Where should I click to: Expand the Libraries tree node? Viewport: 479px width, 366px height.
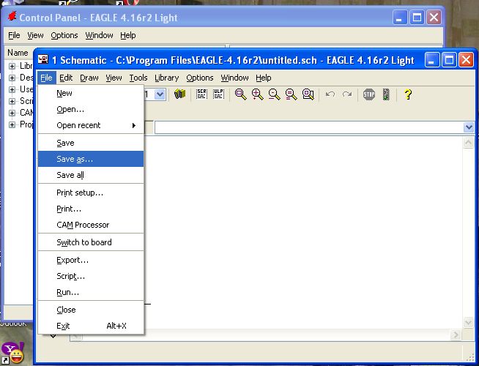(12, 66)
